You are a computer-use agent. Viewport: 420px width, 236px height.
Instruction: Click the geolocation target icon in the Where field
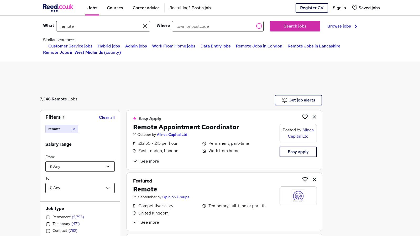pos(259,26)
